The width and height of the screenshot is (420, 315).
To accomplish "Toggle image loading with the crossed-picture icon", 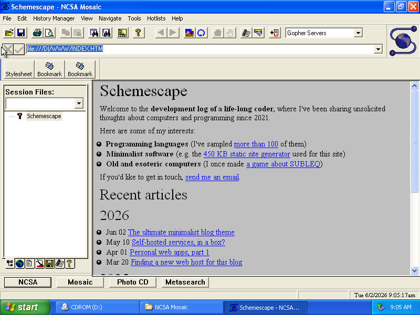I will click(x=190, y=33).
